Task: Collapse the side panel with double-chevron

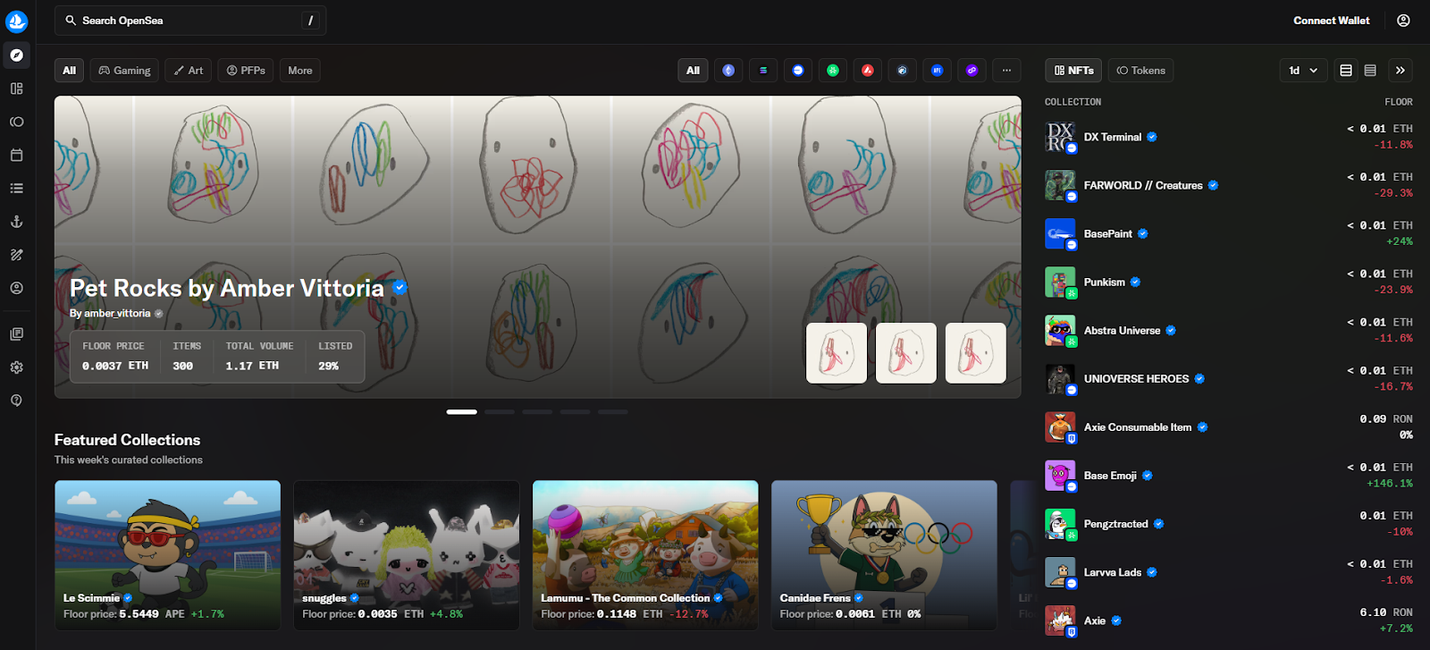Action: point(1401,71)
